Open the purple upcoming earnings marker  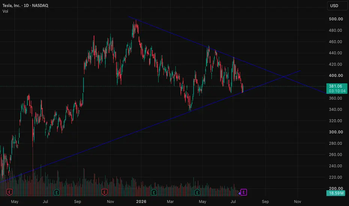(244, 192)
